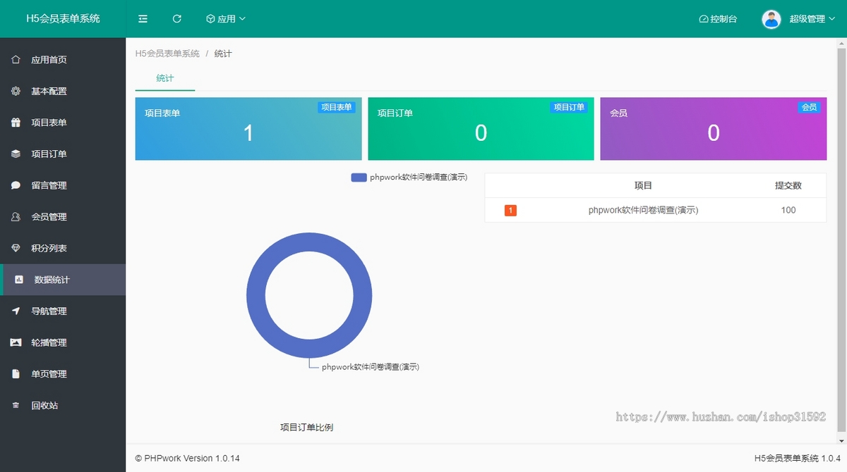Go to 导航管理 in the sidebar
The width and height of the screenshot is (847, 472).
click(x=63, y=311)
